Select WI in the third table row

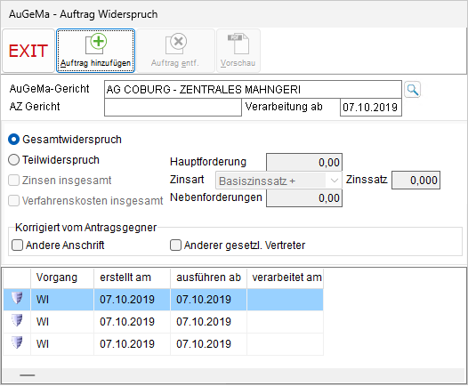pyautogui.click(x=43, y=344)
